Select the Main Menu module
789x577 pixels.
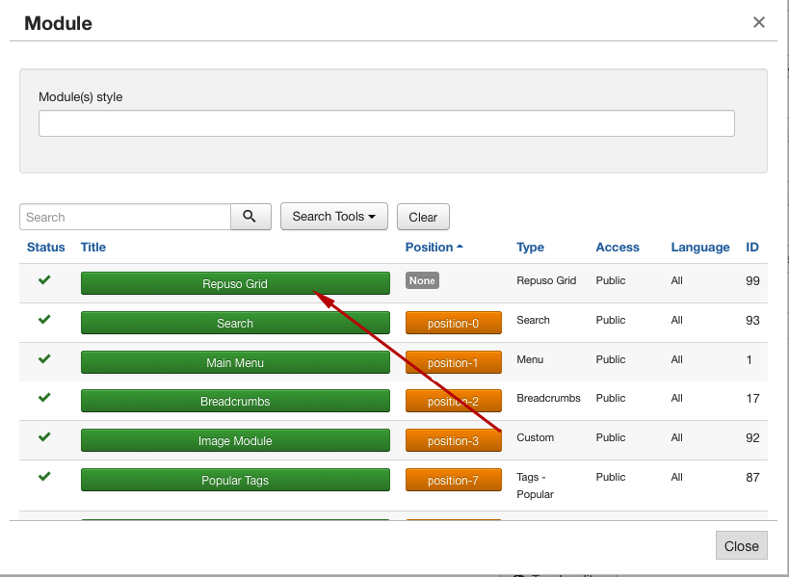235,362
